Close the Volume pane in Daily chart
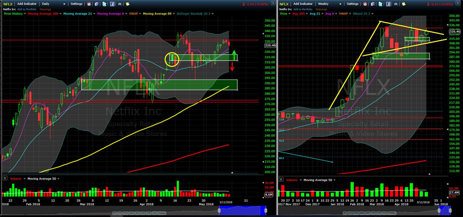463x217 pixels. (5, 178)
